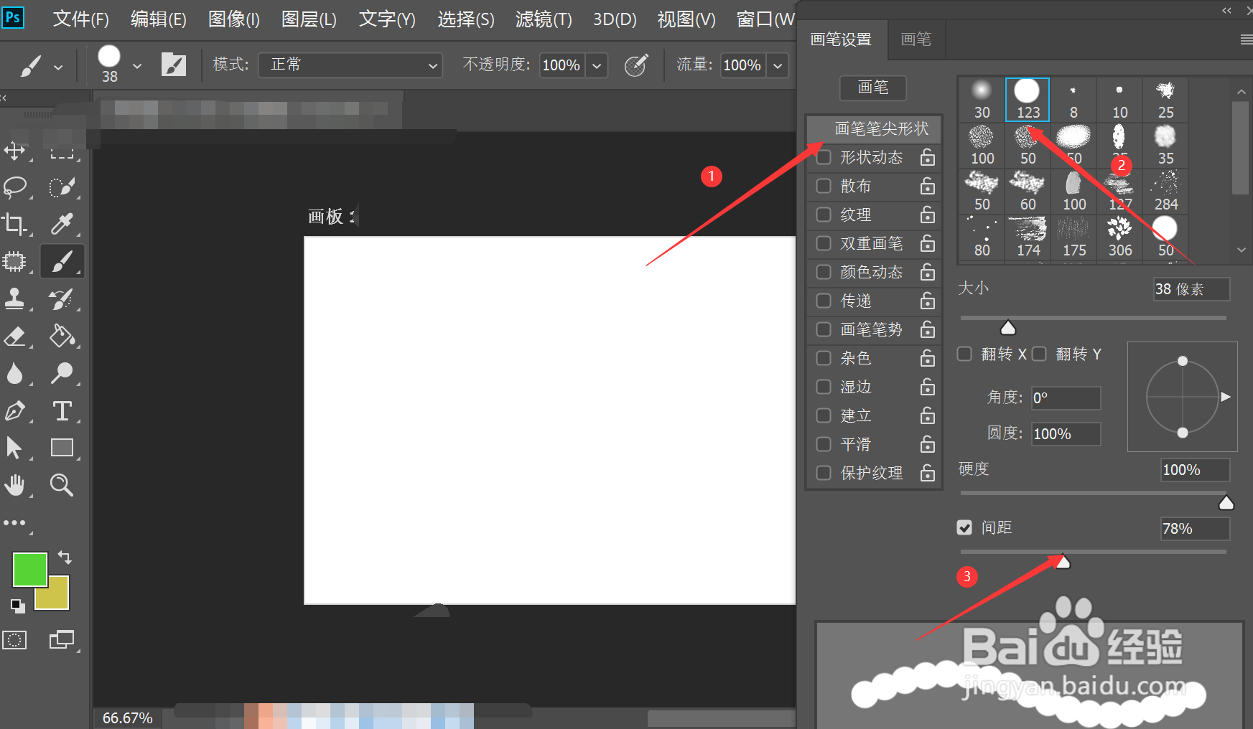Select the Move tool

16,151
